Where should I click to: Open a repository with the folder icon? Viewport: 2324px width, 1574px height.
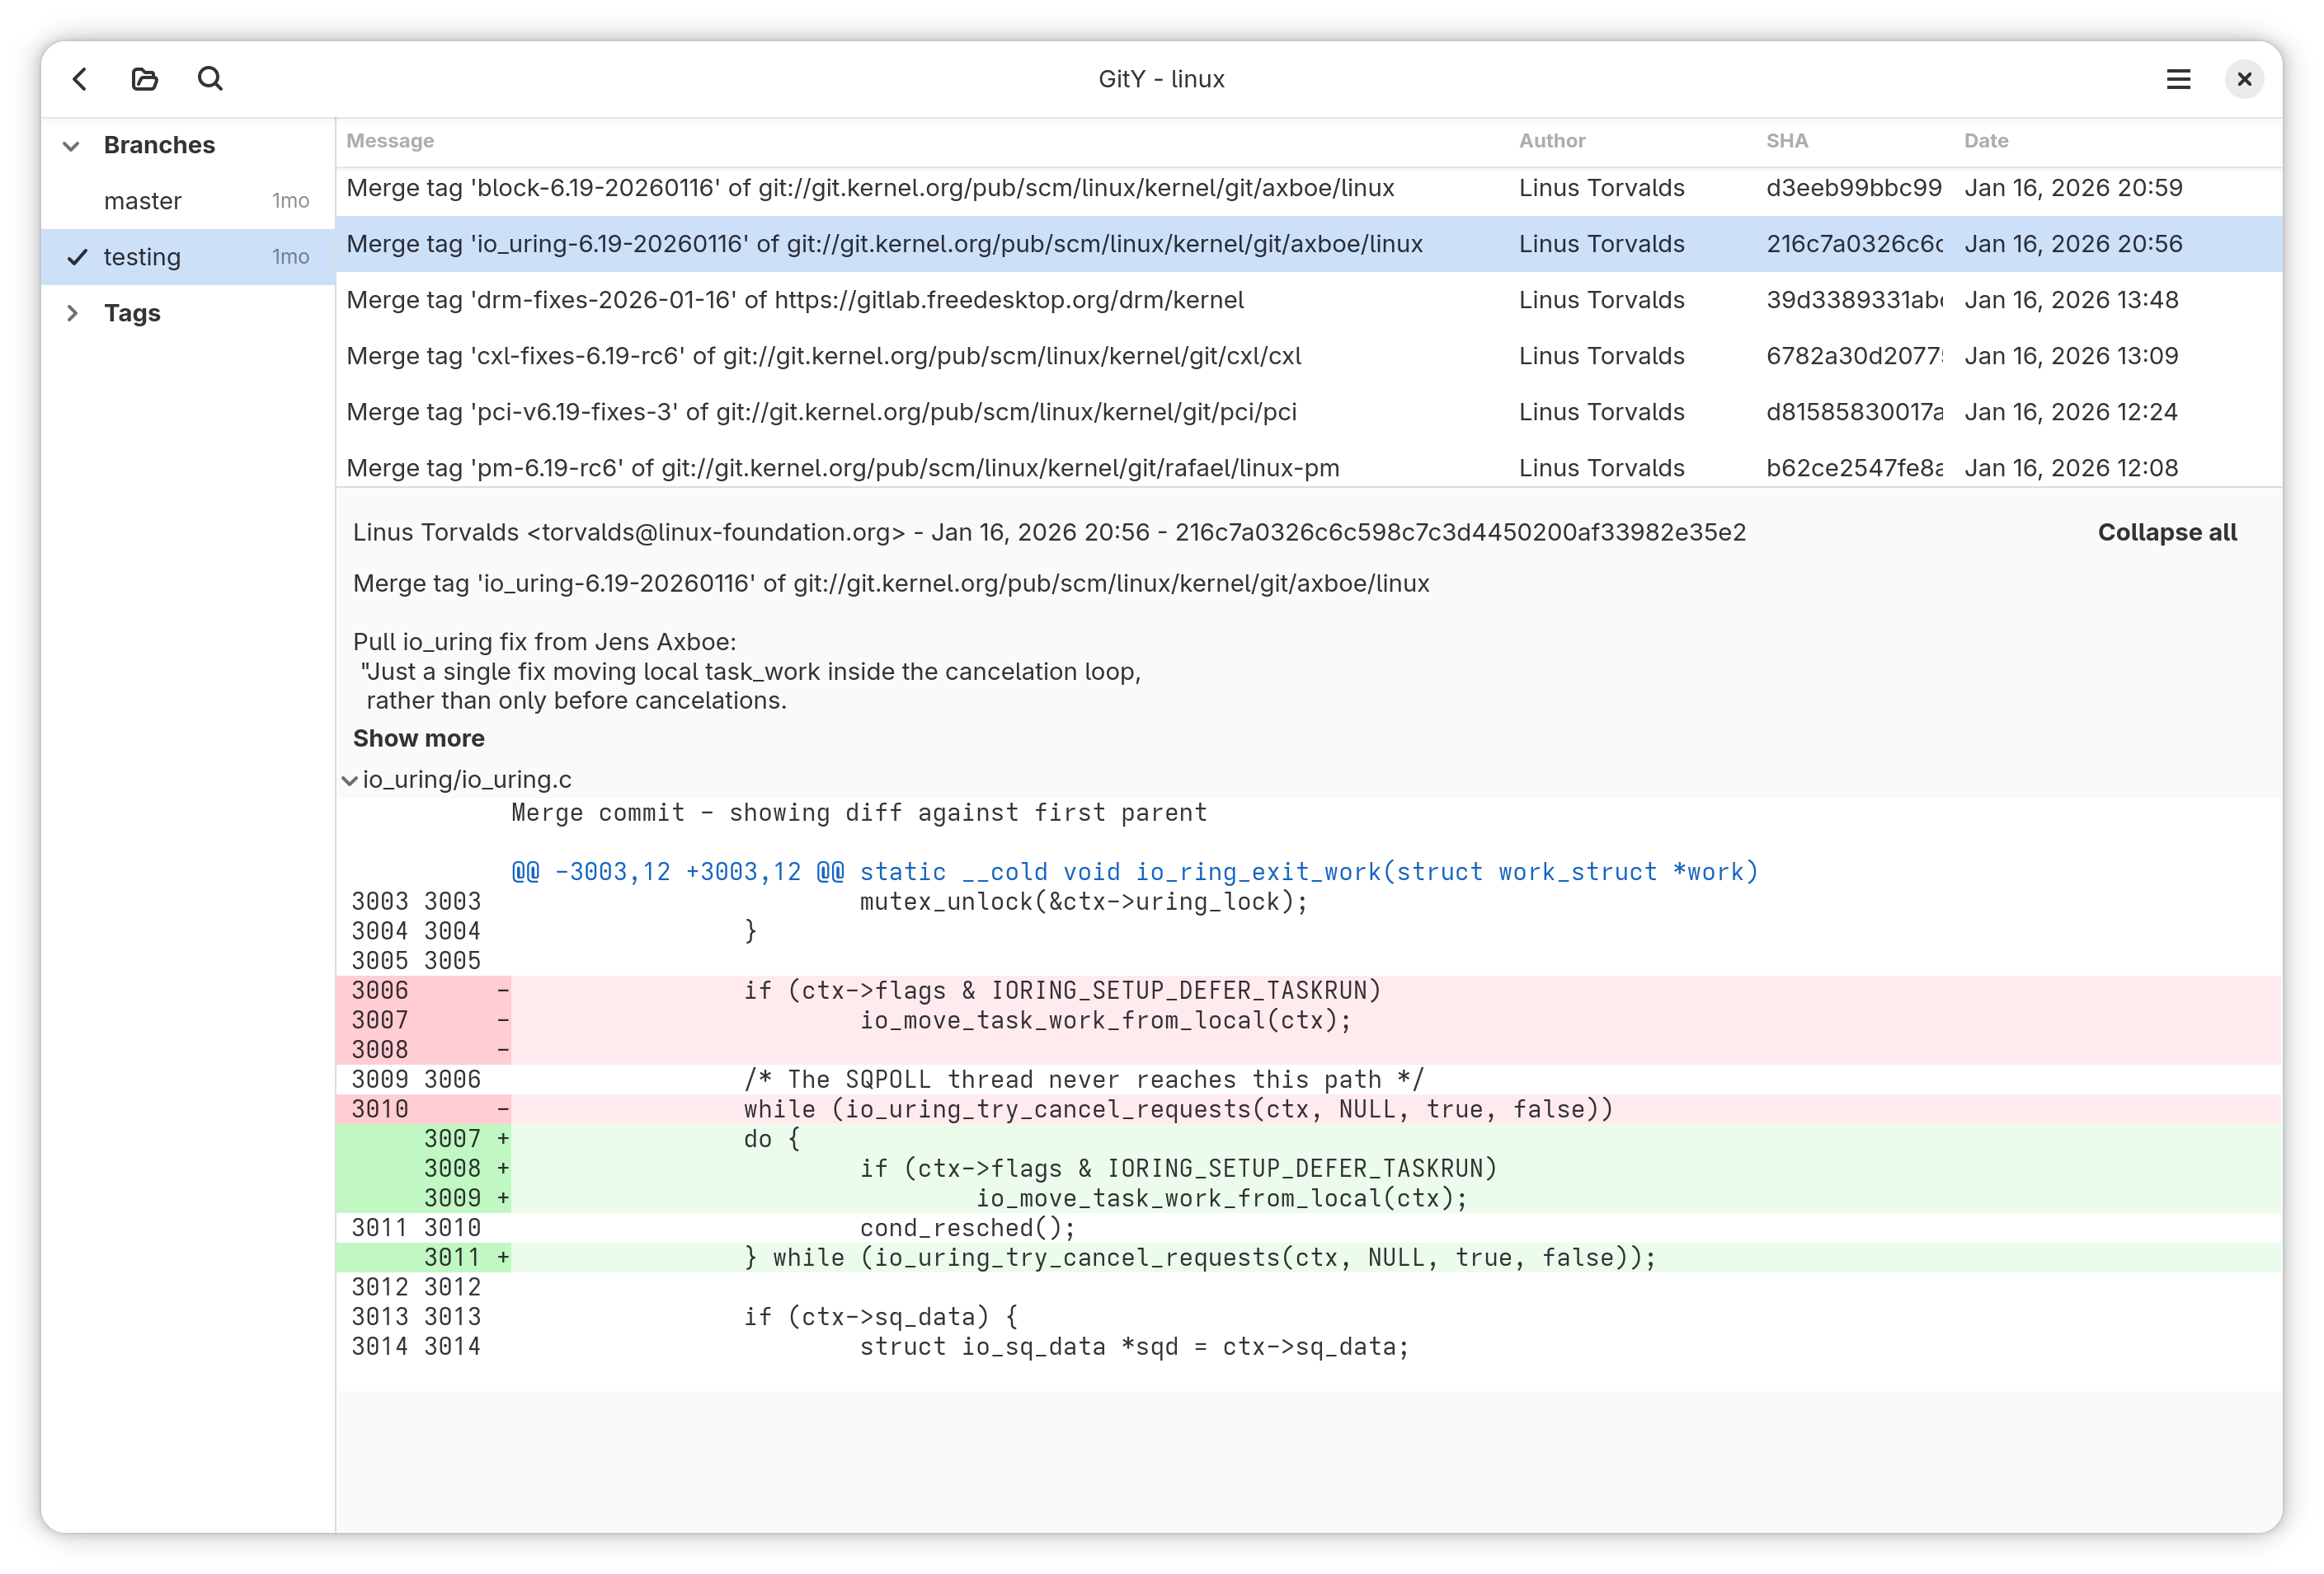[x=144, y=79]
